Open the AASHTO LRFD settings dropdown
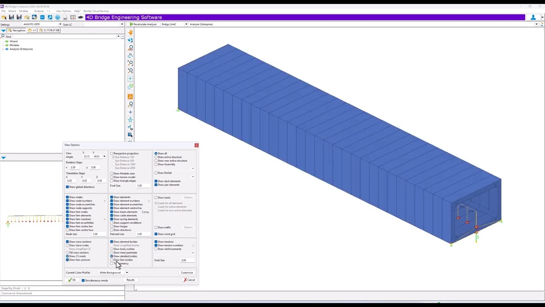 pos(60,24)
